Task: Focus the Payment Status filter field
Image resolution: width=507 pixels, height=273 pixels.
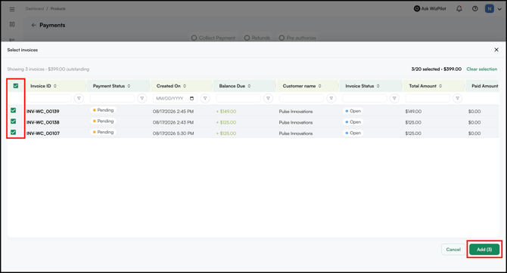Action: coord(112,98)
